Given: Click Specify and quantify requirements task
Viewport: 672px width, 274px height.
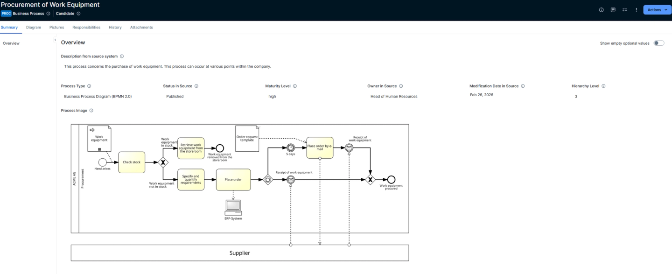Looking at the screenshot, I should tap(191, 179).
